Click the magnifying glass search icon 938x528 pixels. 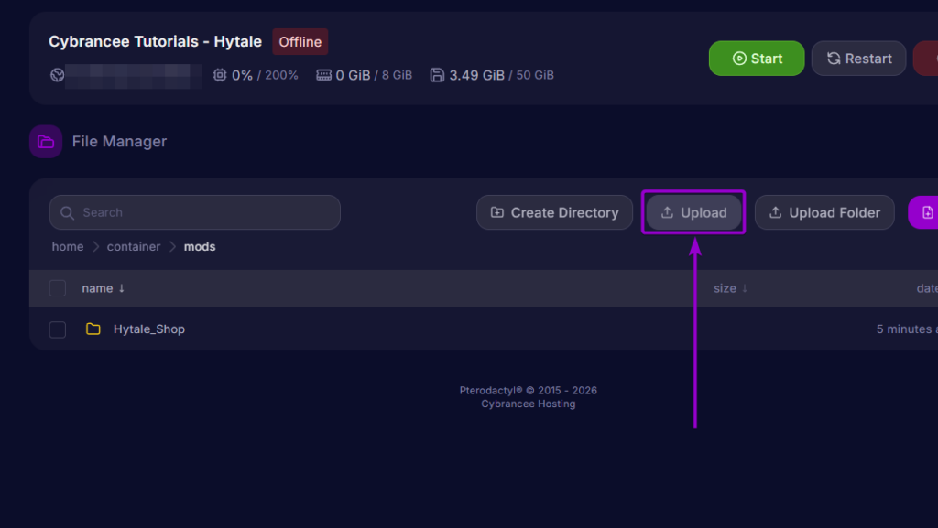(x=67, y=212)
